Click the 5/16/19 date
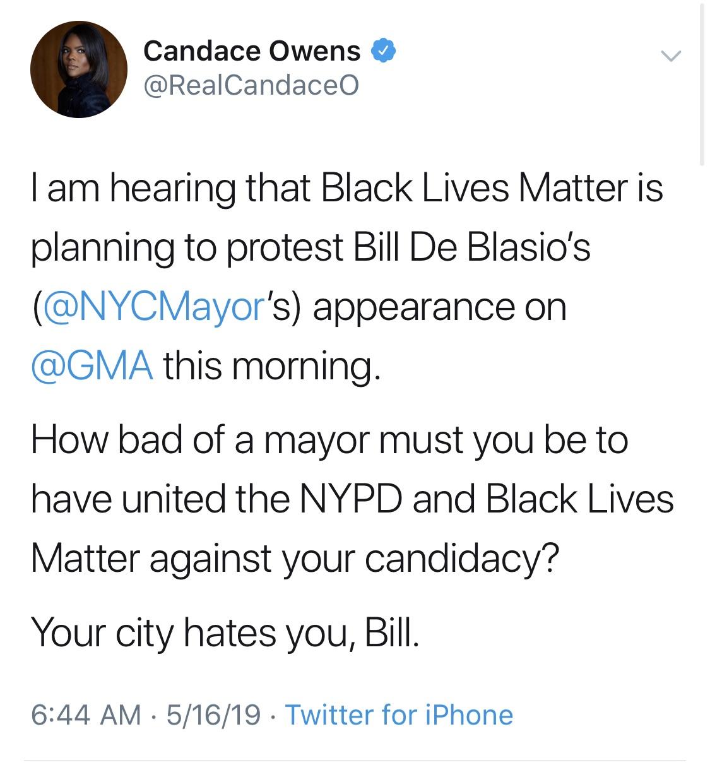The height and width of the screenshot is (770, 710). (213, 715)
